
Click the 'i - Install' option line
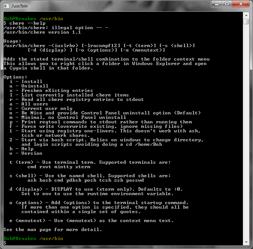(26, 82)
